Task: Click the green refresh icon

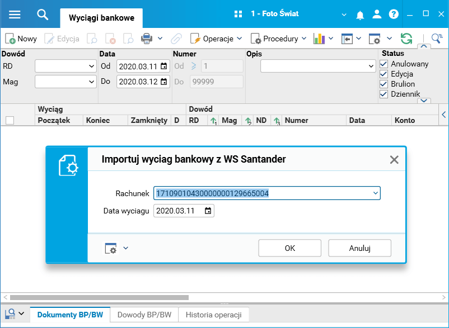Action: tap(406, 39)
